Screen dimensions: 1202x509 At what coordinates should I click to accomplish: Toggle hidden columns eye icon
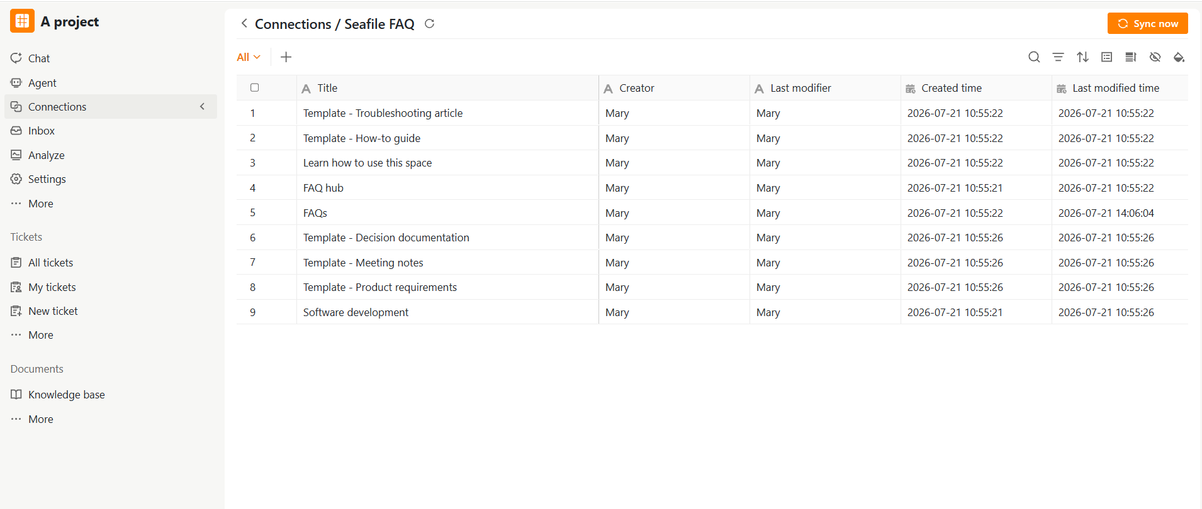click(x=1155, y=57)
